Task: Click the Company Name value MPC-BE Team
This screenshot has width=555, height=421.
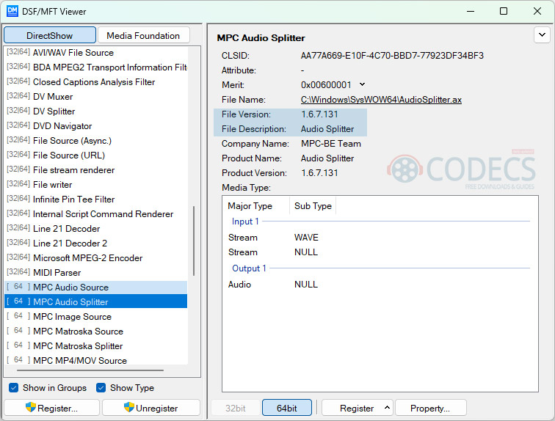Action: click(x=331, y=144)
